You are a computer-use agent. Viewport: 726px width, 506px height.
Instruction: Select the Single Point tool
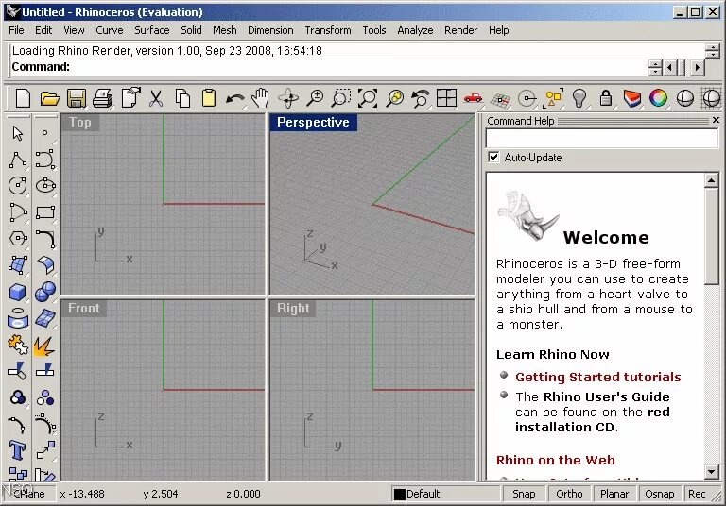[x=45, y=133]
